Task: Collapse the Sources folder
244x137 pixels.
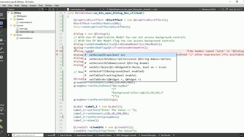Action: click(x=11, y=25)
